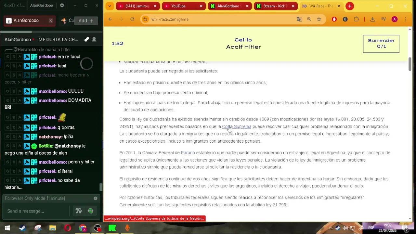Click the chatroom tabs horizontal scrollbar
Image resolution: width=416 pixels, height=234 pixels.
tap(16, 32)
